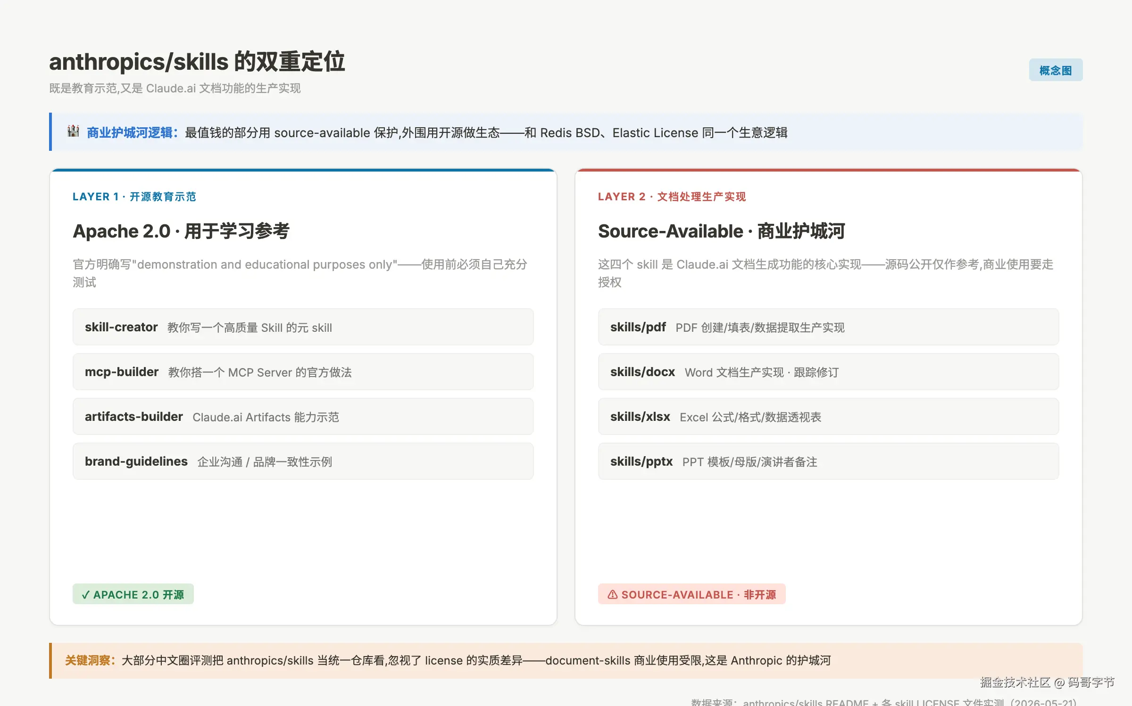Click the PPT 模板/母版/演讲者备注 description

(x=750, y=462)
